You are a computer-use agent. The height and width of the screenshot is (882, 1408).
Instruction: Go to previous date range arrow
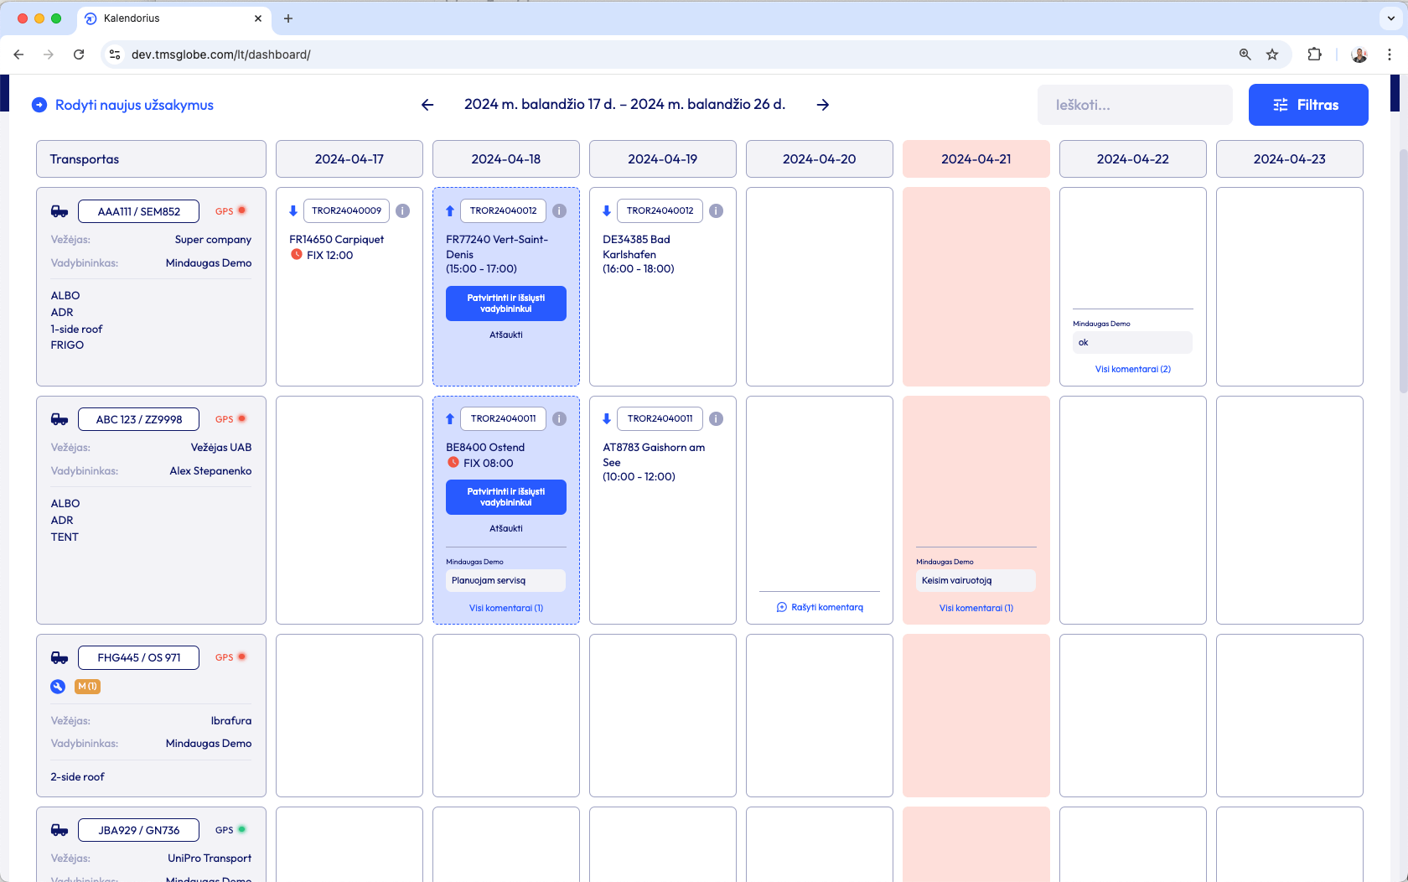click(x=427, y=105)
